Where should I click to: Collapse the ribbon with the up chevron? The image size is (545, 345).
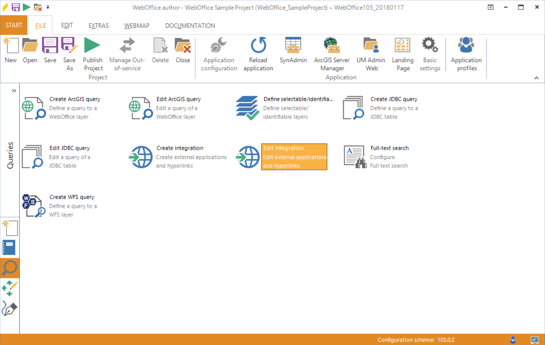[537, 78]
